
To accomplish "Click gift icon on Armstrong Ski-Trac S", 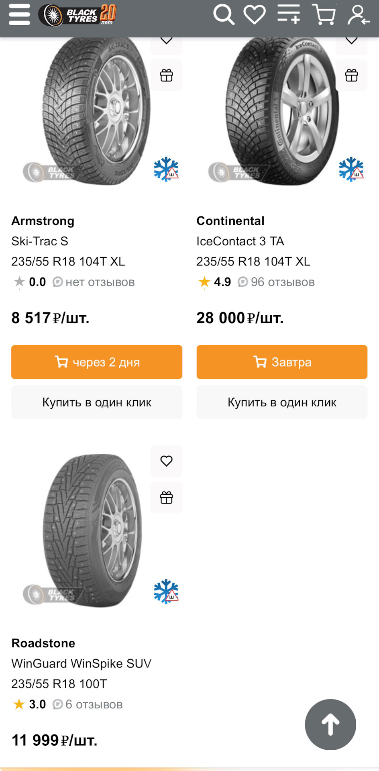I will click(166, 75).
